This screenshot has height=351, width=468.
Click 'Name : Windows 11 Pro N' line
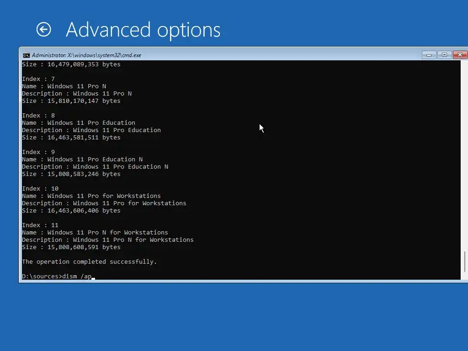pos(64,86)
